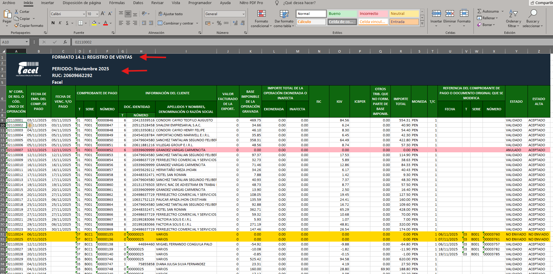Open the Fórmulas ribbon tab
Image resolution: width=553 pixels, height=274 pixels.
117,3
